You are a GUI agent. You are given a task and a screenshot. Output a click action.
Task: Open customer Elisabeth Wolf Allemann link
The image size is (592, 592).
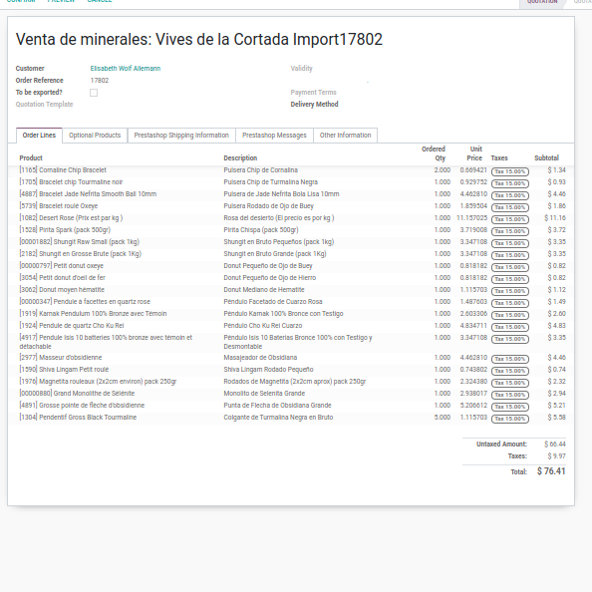point(126,69)
